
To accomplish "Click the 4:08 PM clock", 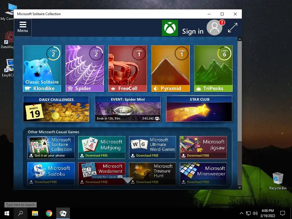I will coord(267,211).
